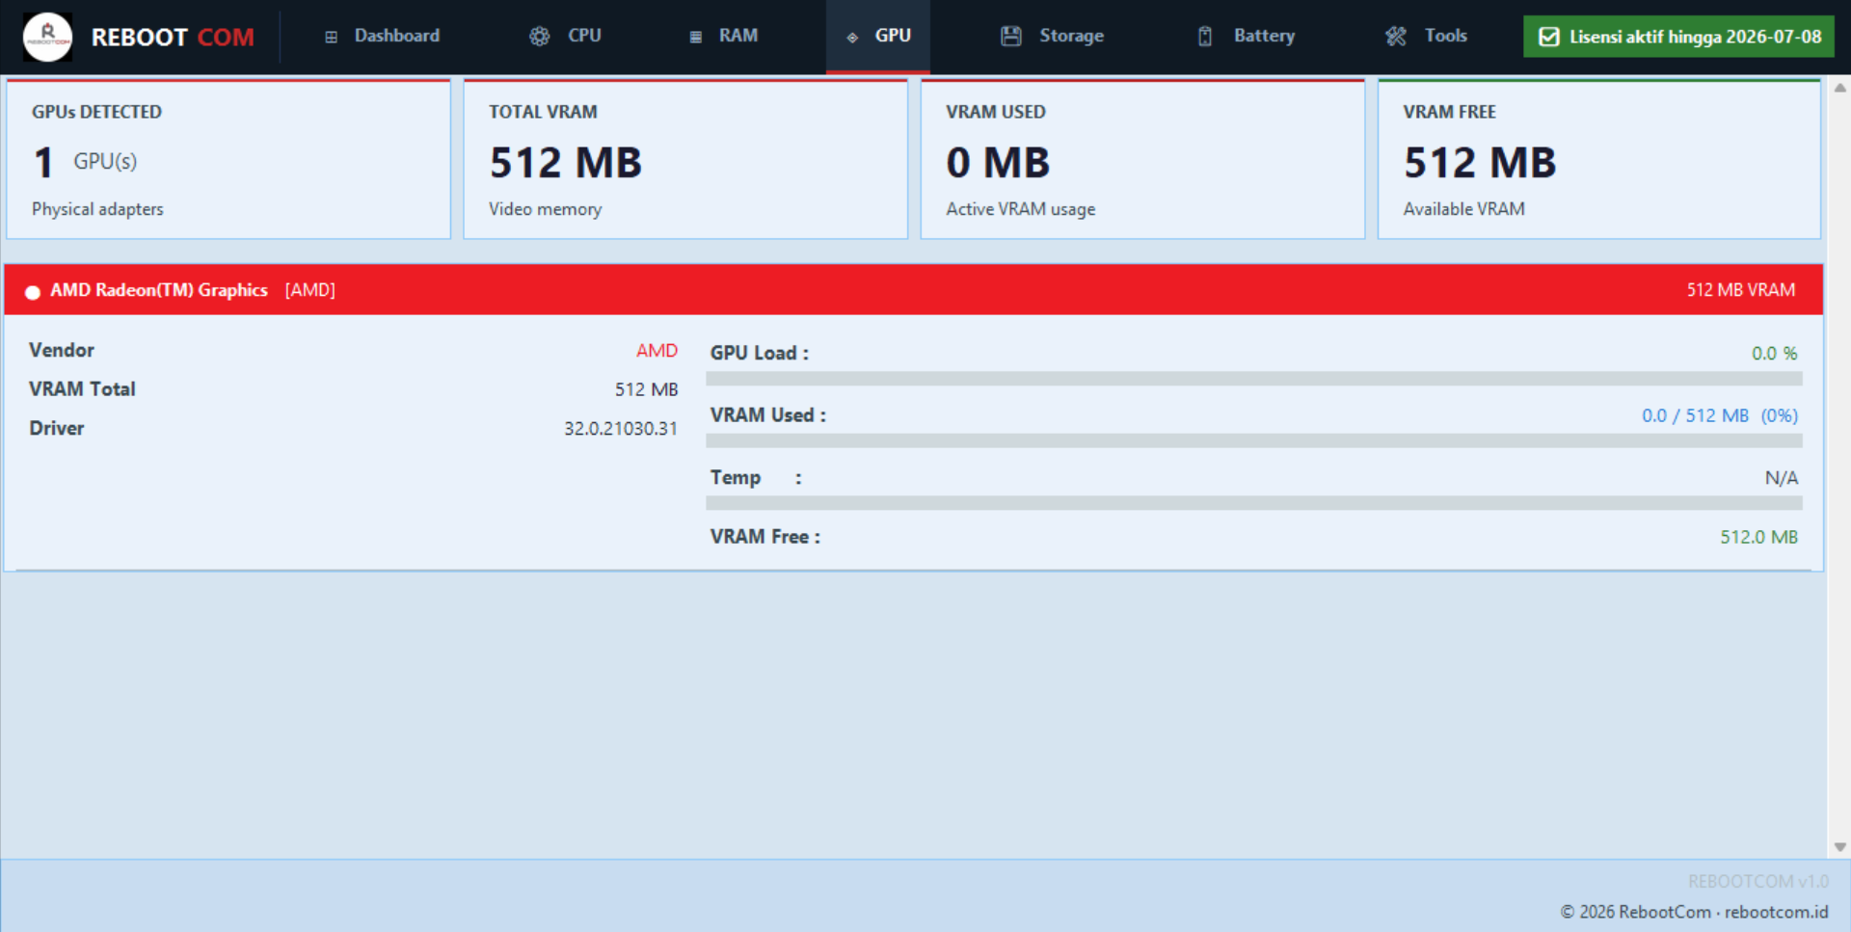Viewport: 1851px width, 932px height.
Task: Go to the RAM tab
Action: point(723,37)
